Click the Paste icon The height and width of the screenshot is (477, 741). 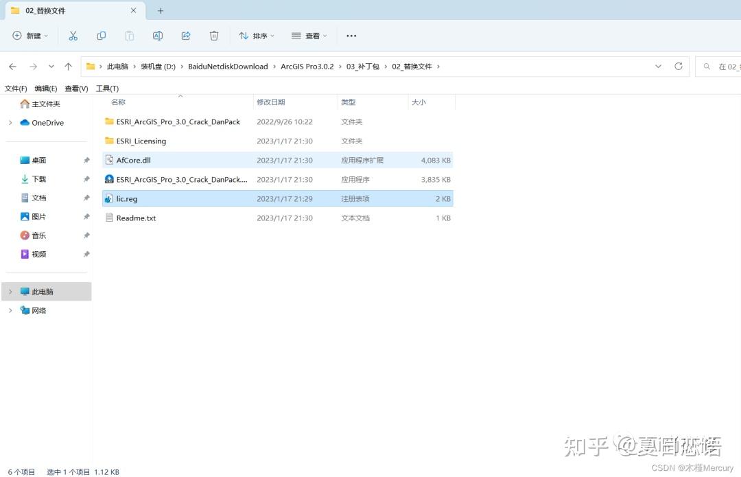coord(129,36)
